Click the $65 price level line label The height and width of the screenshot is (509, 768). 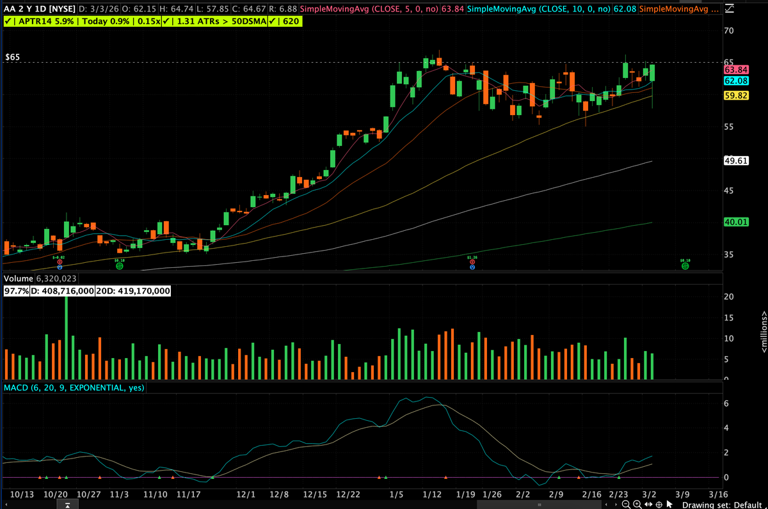coord(12,57)
